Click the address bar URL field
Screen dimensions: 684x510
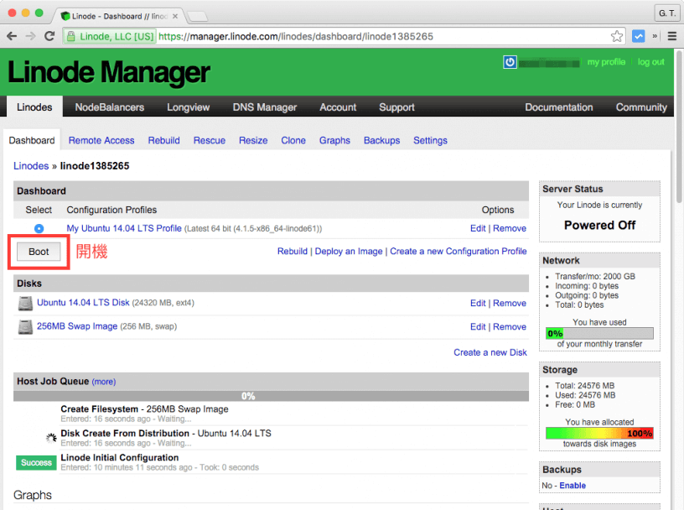tap(377, 37)
